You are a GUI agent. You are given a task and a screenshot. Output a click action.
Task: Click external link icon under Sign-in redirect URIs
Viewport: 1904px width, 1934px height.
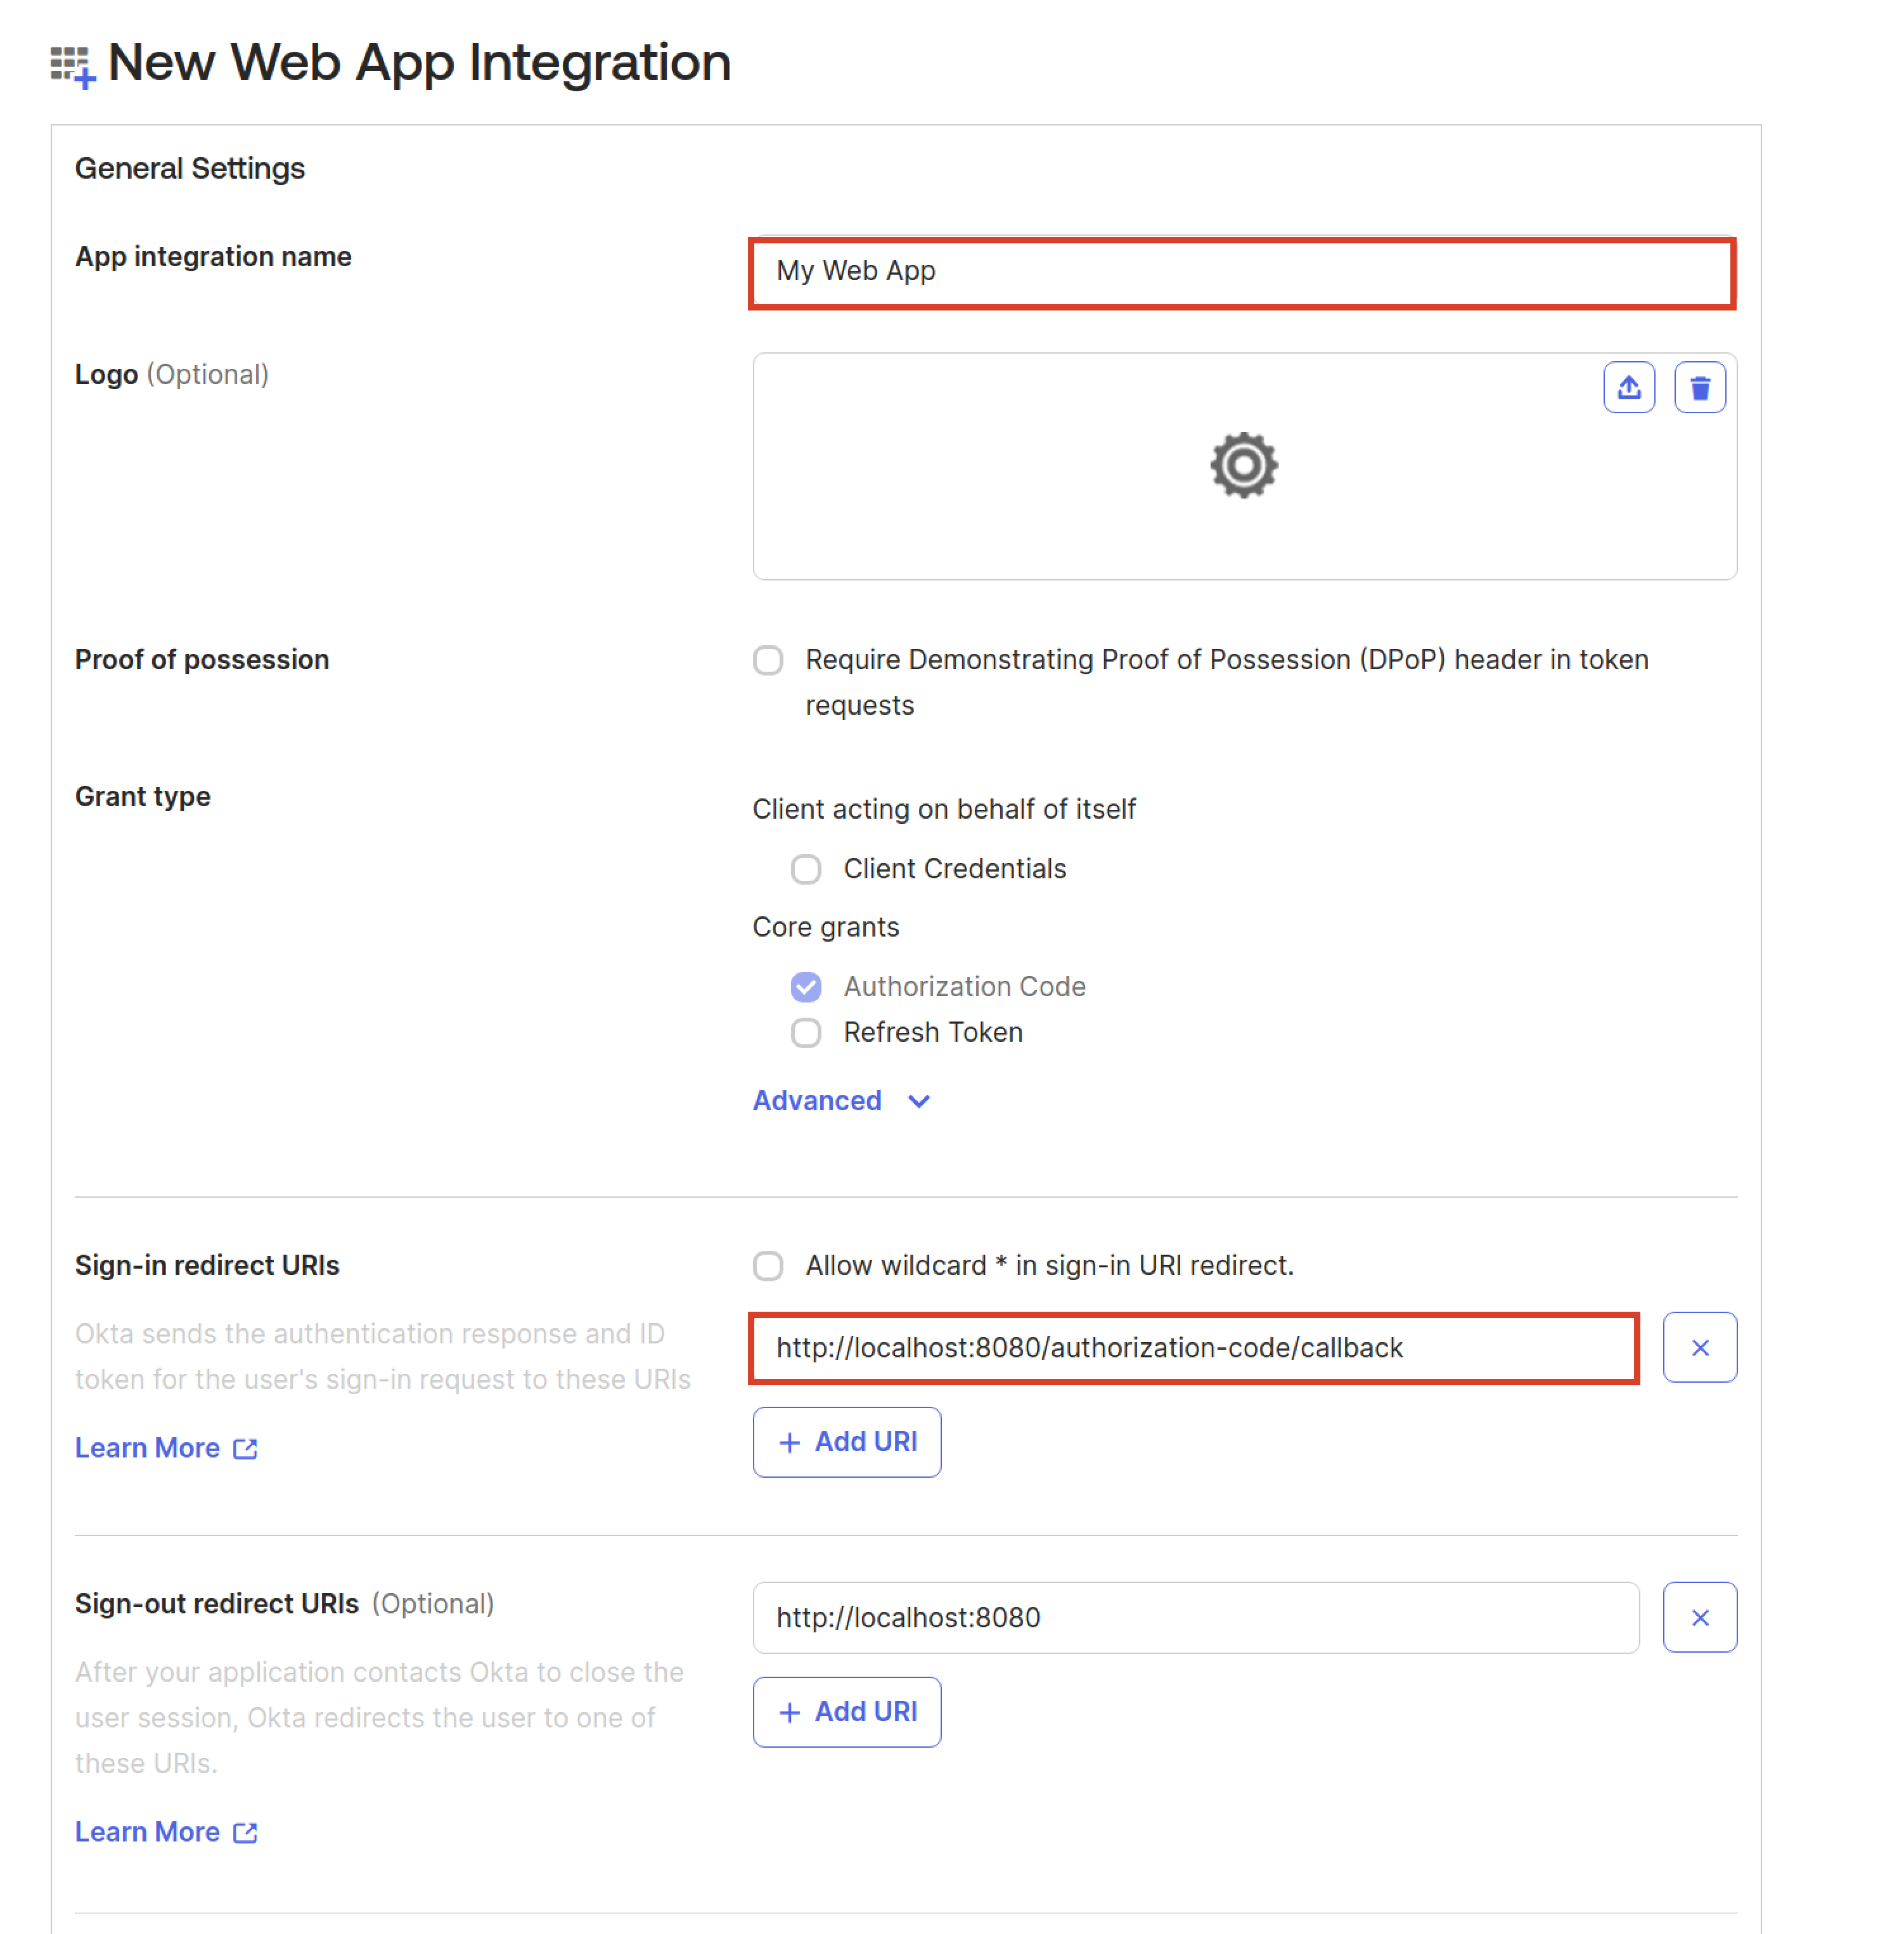click(x=245, y=1448)
